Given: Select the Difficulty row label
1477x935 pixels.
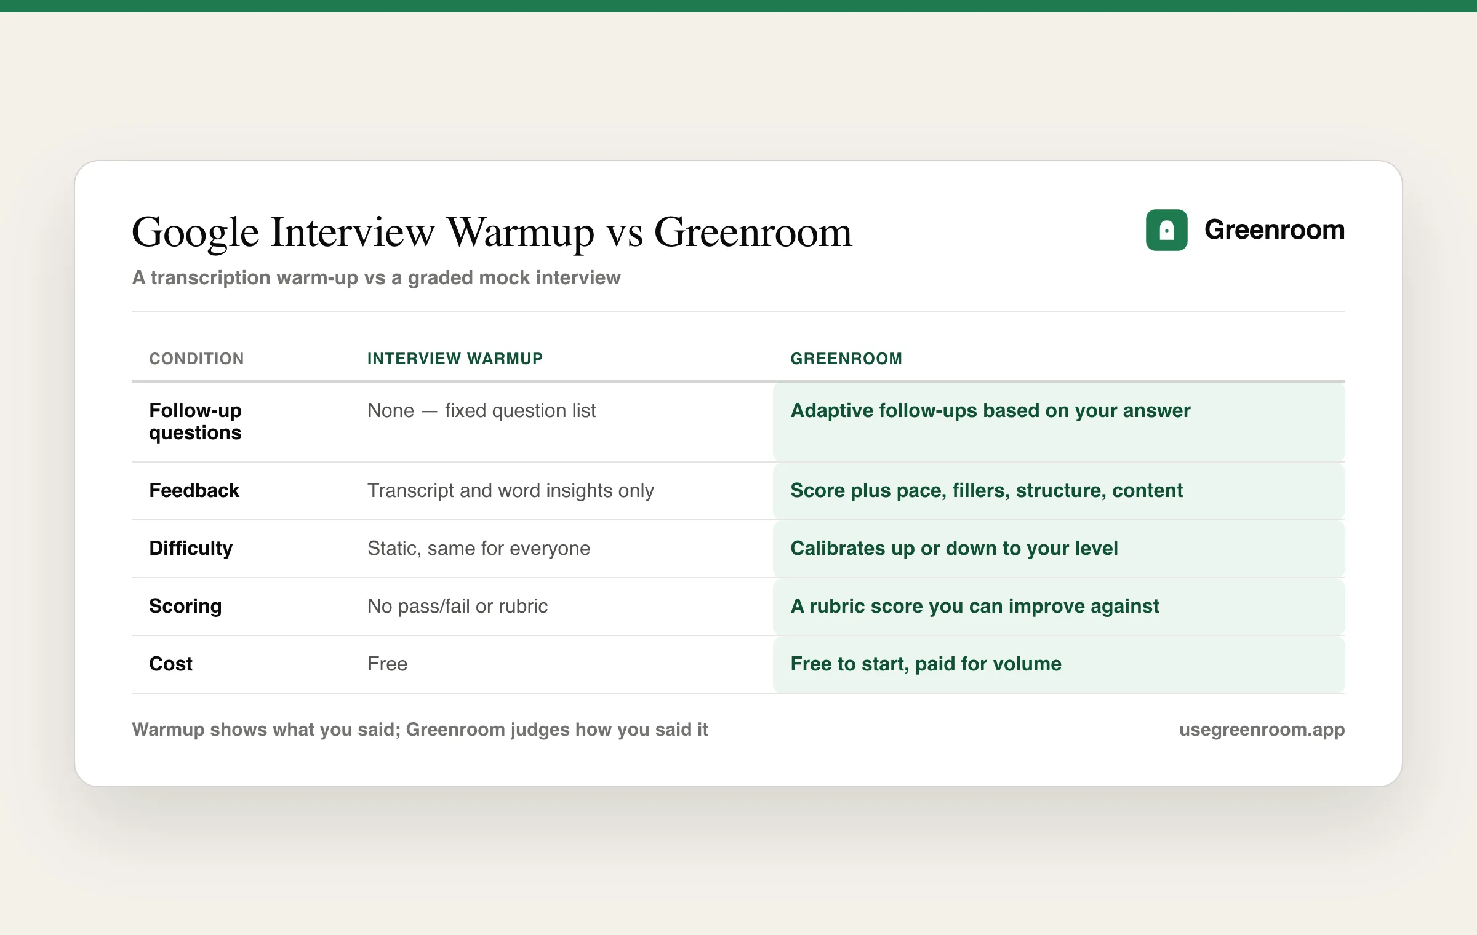Looking at the screenshot, I should click(191, 548).
